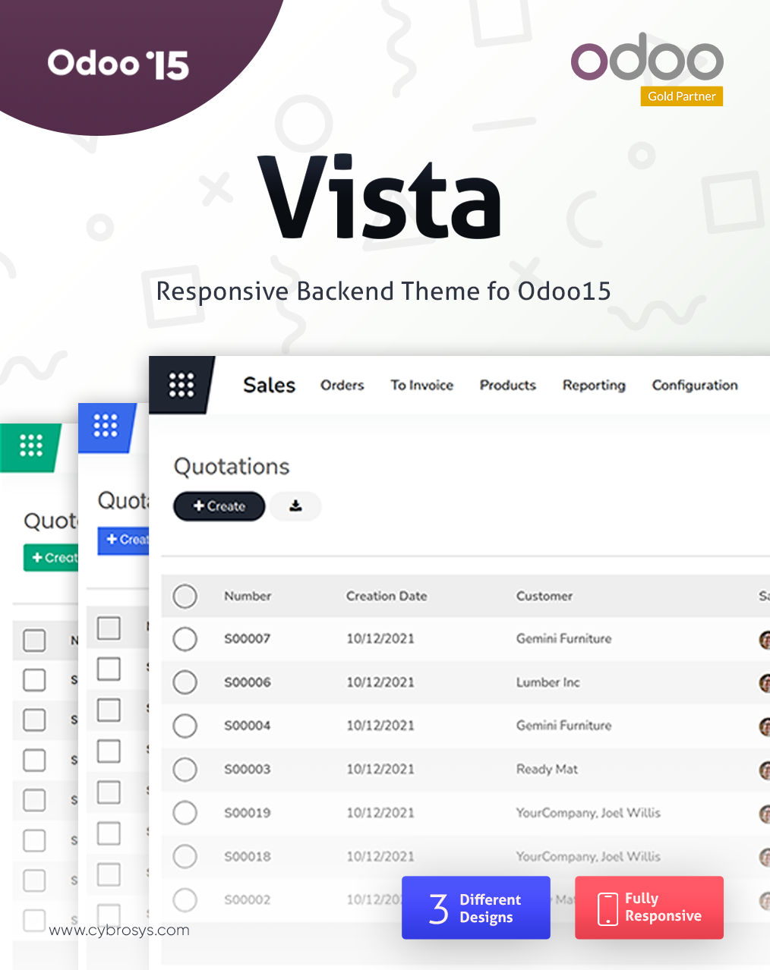Screen dimensions: 770x970
Task: Open quotation S00002
Action: coord(247,900)
